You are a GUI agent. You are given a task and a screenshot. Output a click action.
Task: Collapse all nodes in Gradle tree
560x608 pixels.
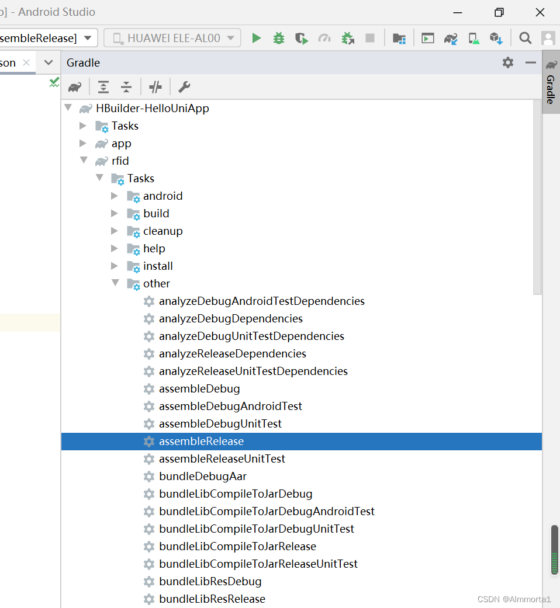point(126,87)
